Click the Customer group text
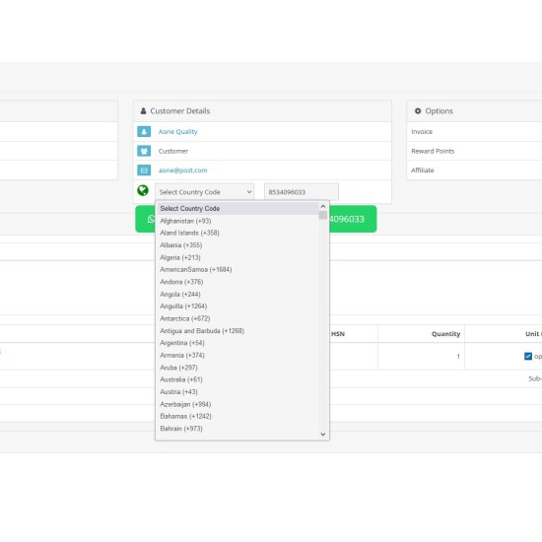 point(173,151)
